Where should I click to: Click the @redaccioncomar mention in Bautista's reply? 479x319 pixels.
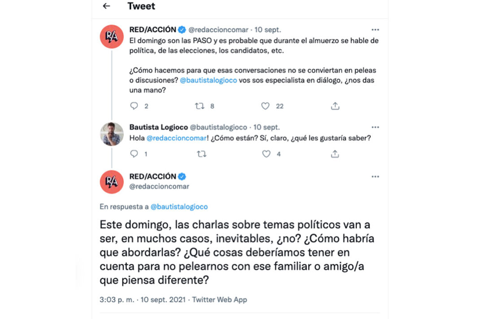coord(176,138)
